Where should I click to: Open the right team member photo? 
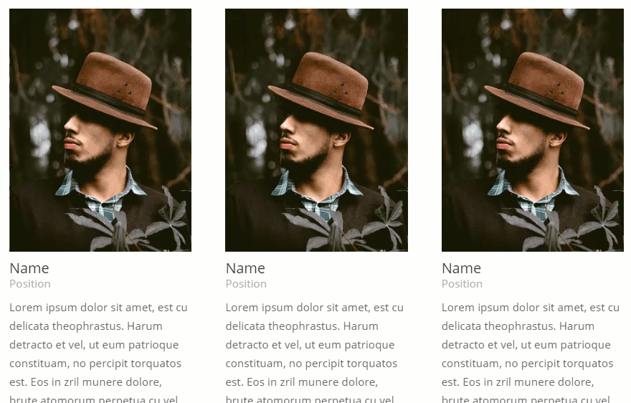click(532, 130)
